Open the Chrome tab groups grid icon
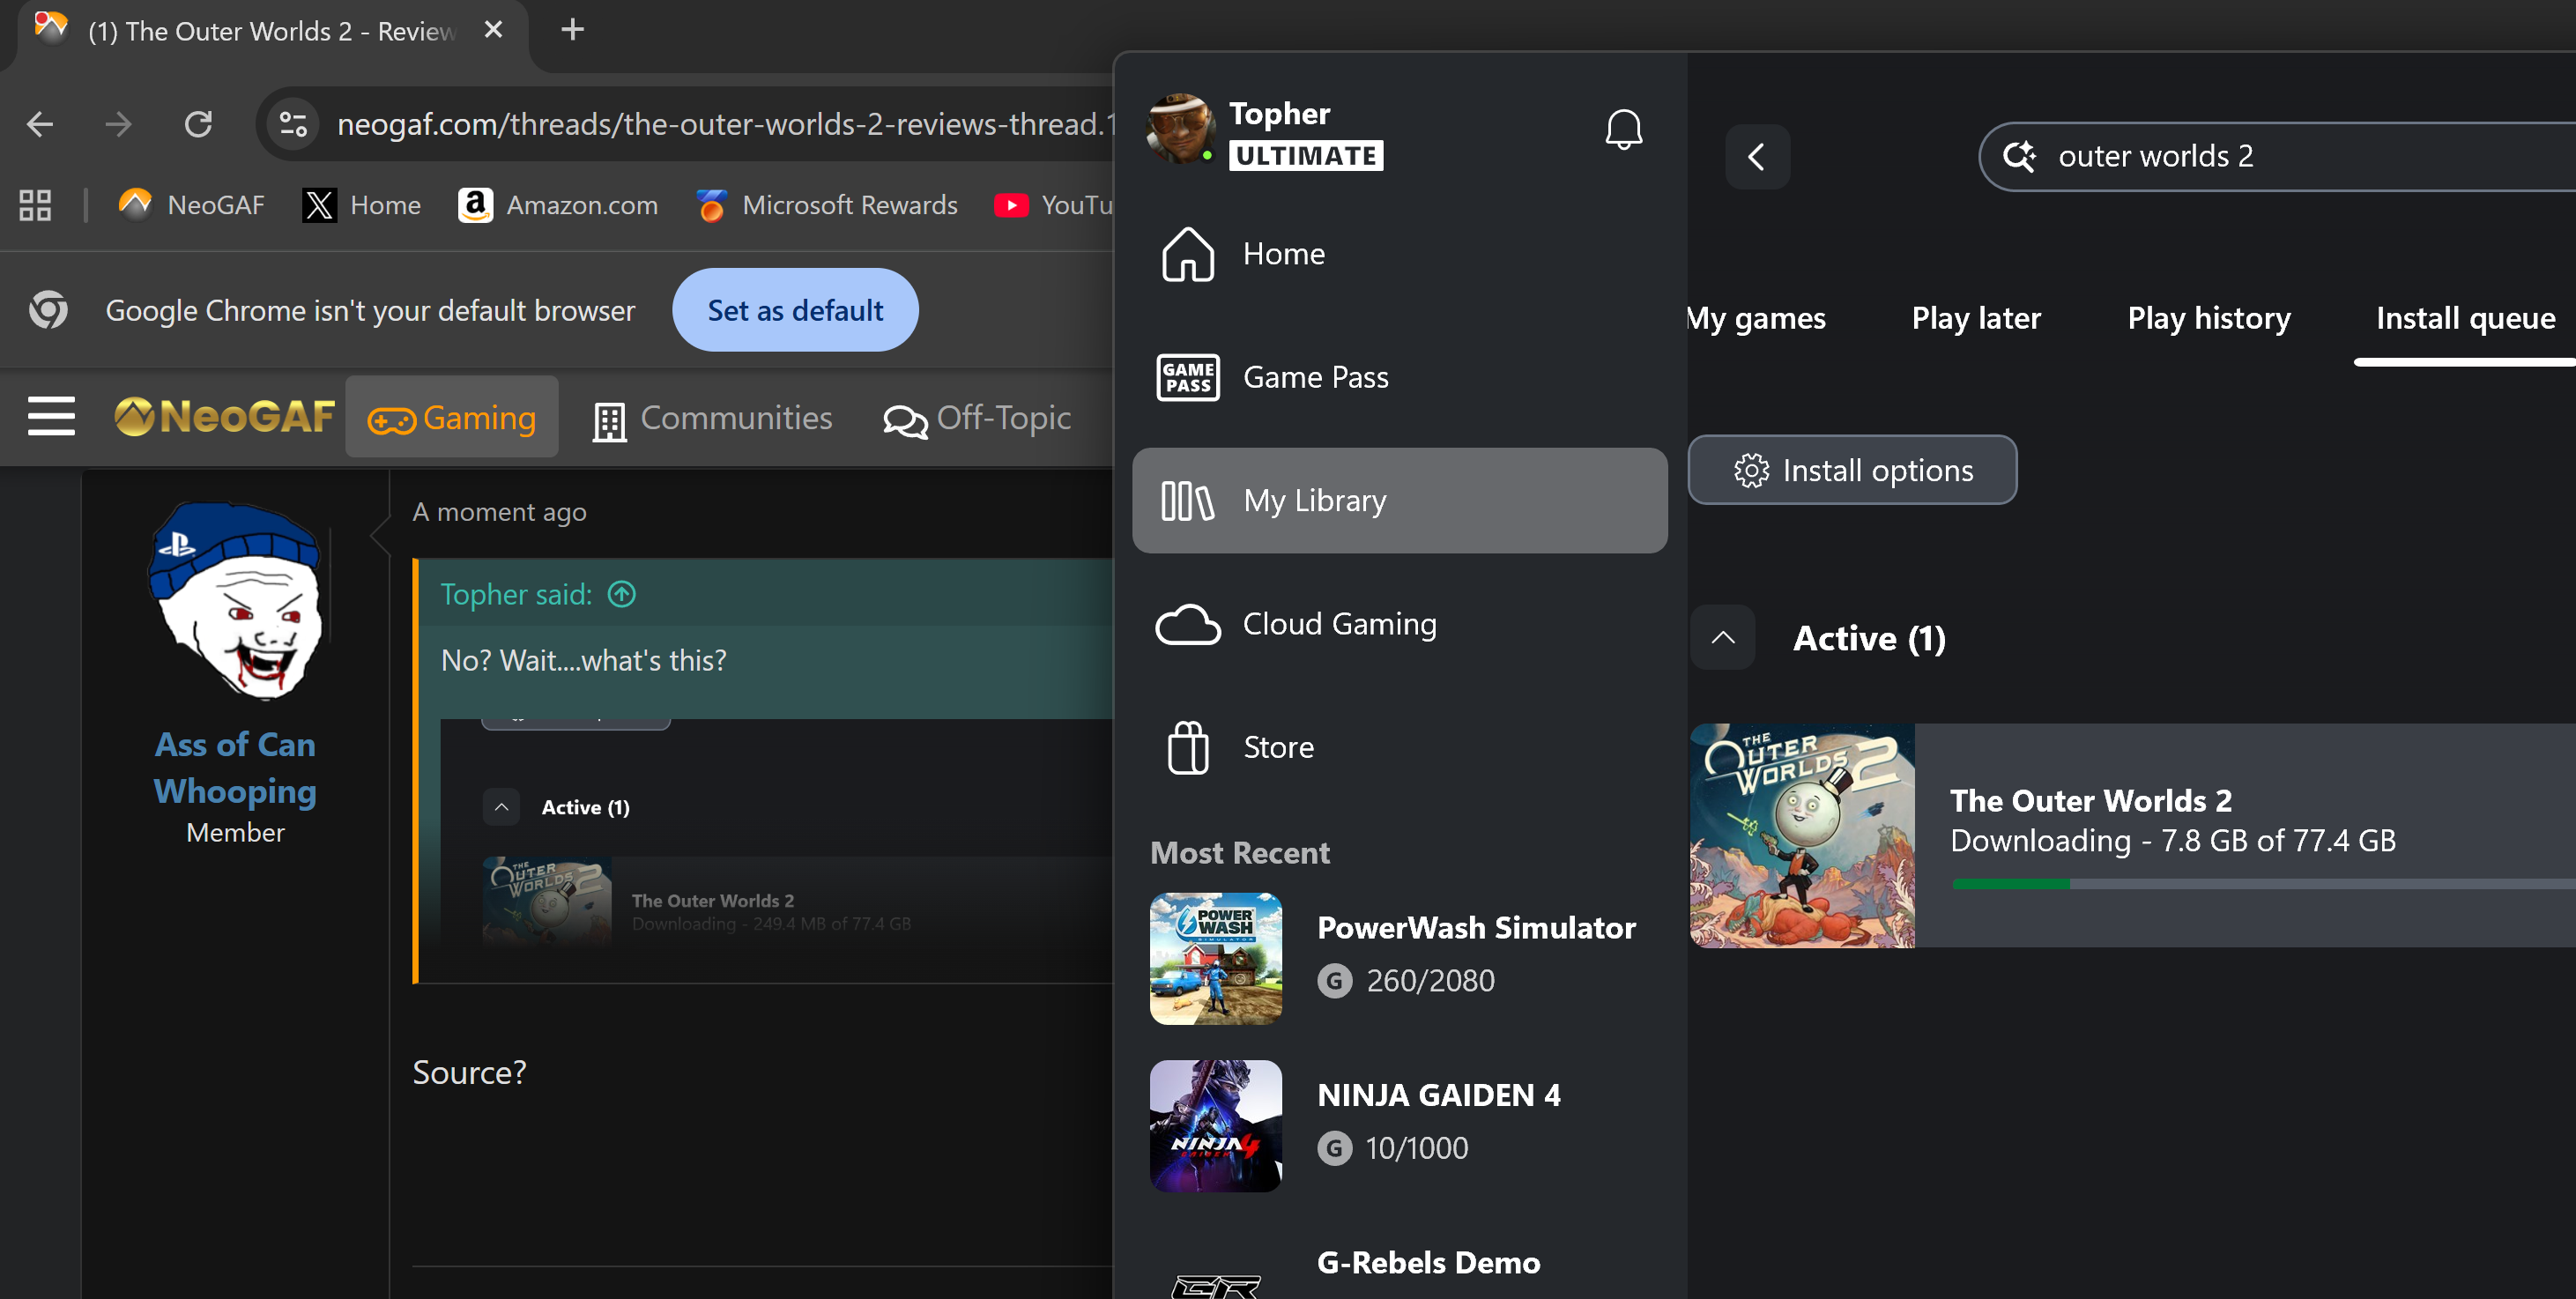Screen dimensions: 2576x1299 (x=35, y=205)
